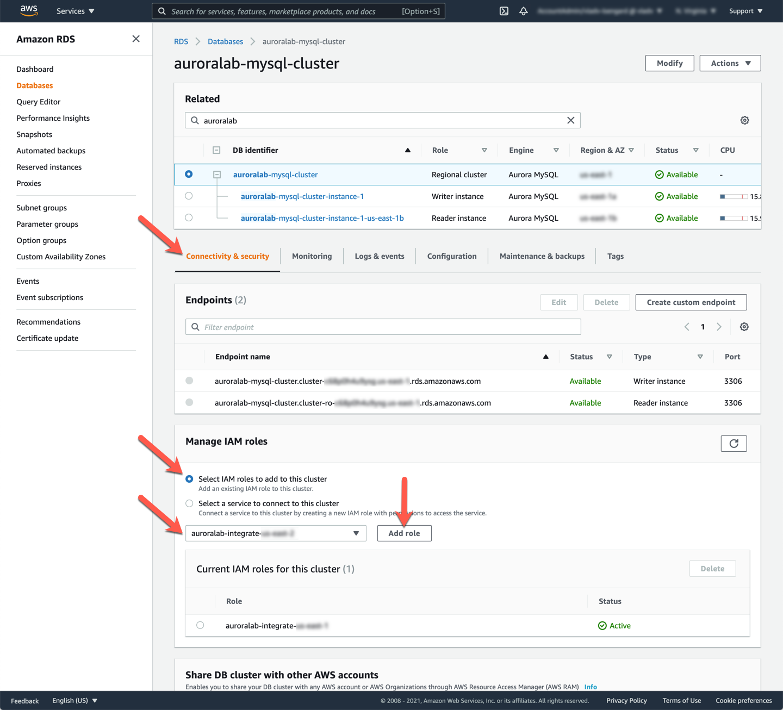Image resolution: width=783 pixels, height=710 pixels.
Task: Open the Actions dropdown menu
Action: point(730,63)
